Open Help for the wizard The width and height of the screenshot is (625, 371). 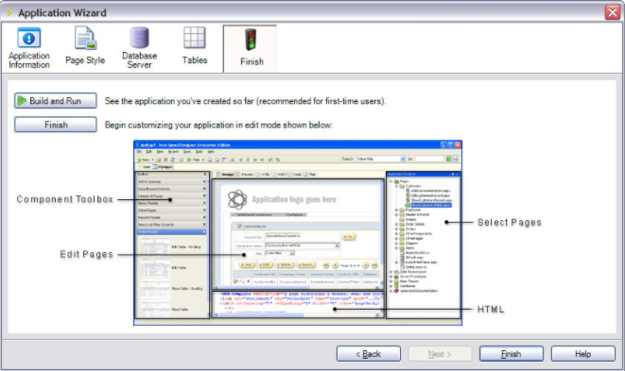coord(582,353)
